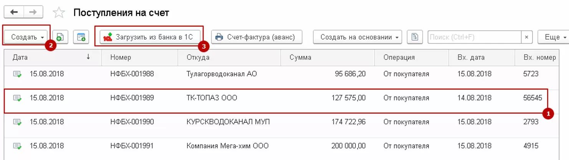Click the copy document icon with green plus
Viewport: 569px width, 160px height.
point(60,37)
